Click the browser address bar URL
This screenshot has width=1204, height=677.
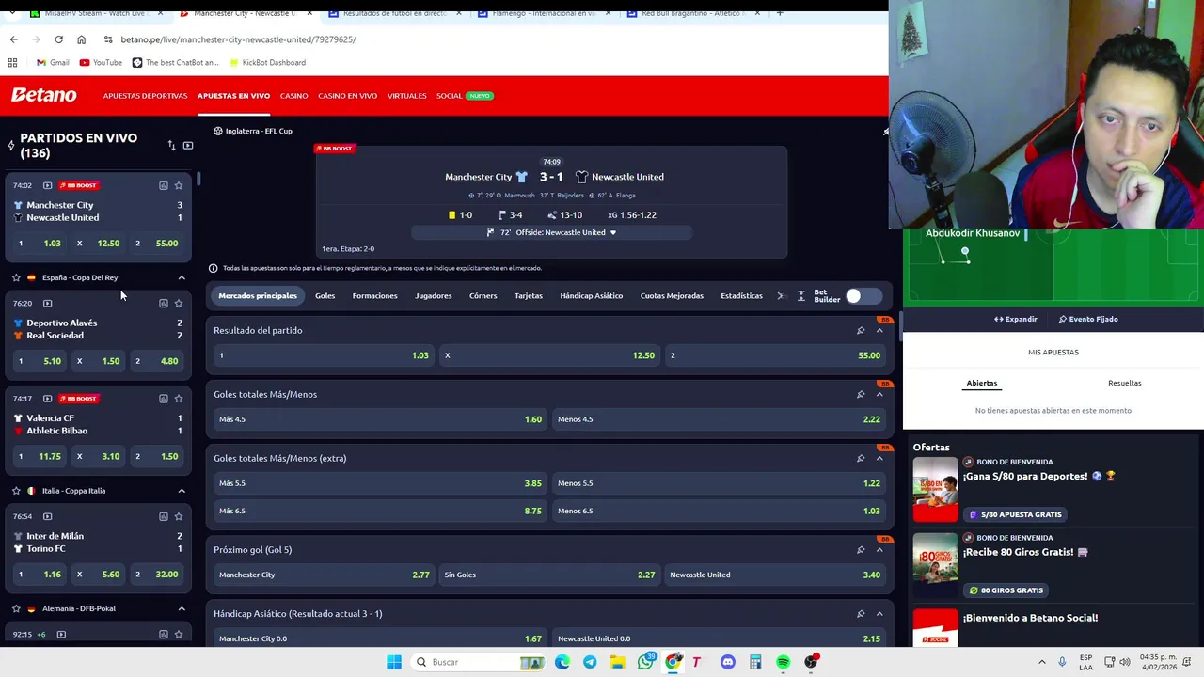(x=238, y=39)
